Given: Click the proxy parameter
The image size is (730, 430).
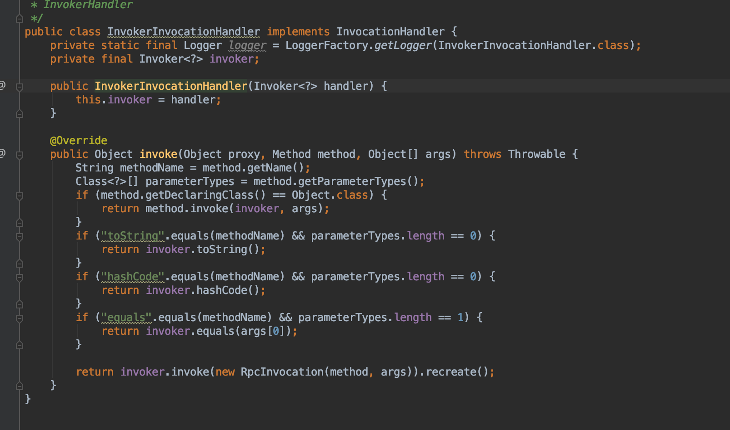Looking at the screenshot, I should tap(244, 154).
